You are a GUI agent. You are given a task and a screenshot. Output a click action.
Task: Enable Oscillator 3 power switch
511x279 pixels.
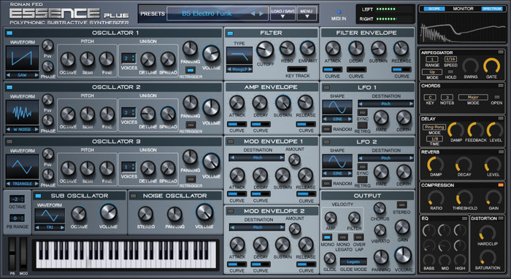tap(9, 141)
